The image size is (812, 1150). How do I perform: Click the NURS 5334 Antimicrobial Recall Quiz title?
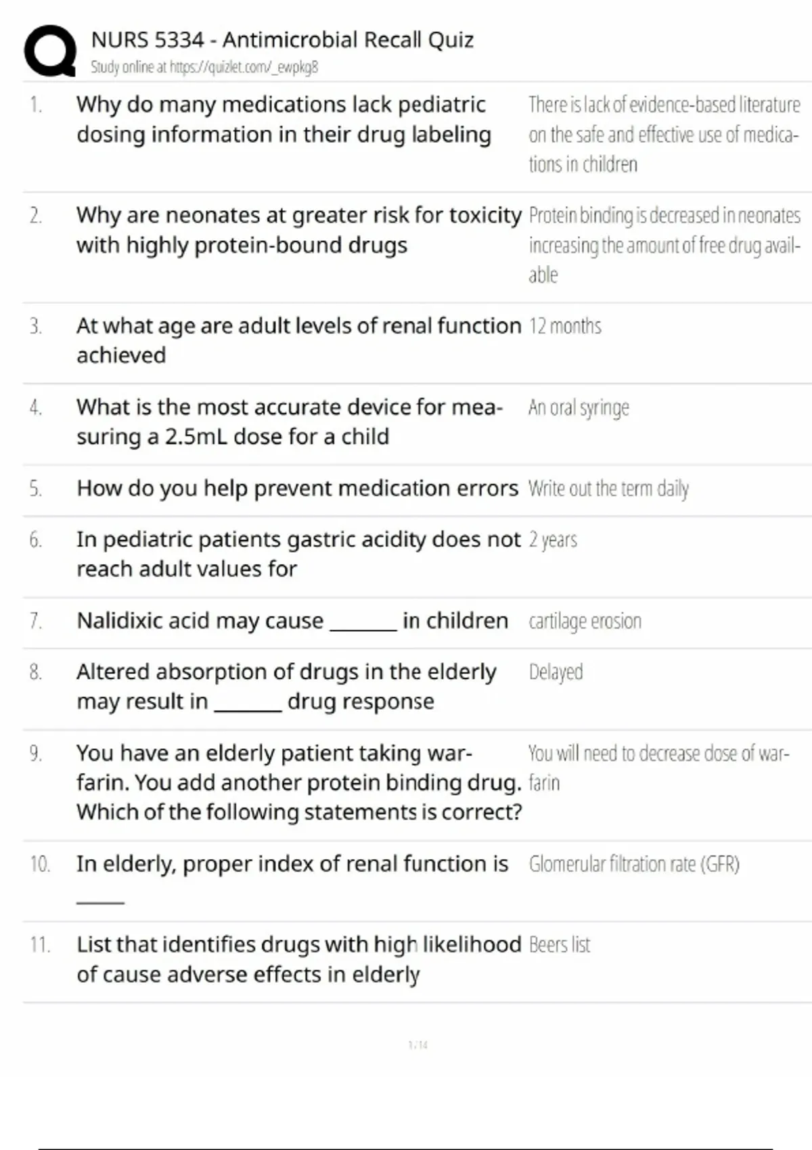282,40
